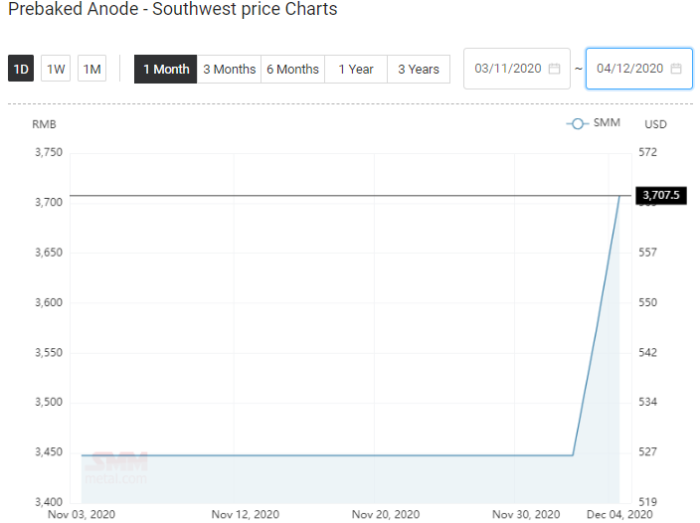Image resolution: width=700 pixels, height=523 pixels.
Task: Click the end date field 04/12/2020
Action: click(629, 69)
